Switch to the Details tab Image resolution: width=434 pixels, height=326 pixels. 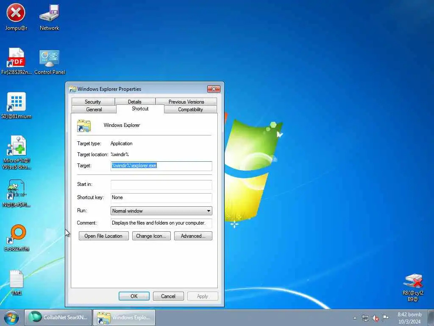click(135, 102)
